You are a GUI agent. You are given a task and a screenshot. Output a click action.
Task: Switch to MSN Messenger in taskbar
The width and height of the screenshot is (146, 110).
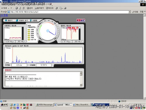point(44,105)
